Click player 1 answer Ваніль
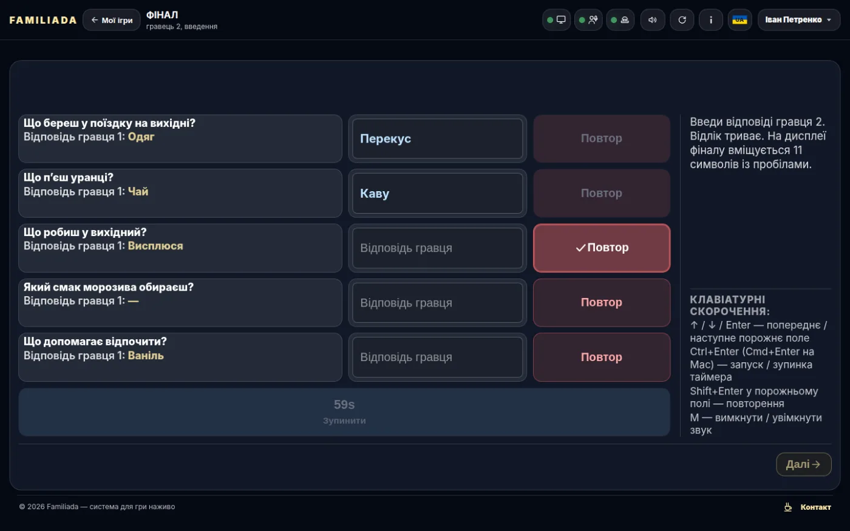 [146, 356]
